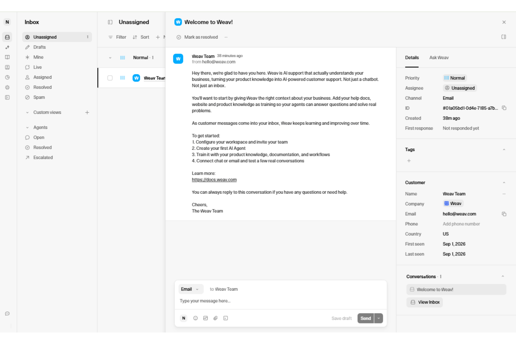Open the pie chart reports icon
Screen dimensions: 516x344
7,77
